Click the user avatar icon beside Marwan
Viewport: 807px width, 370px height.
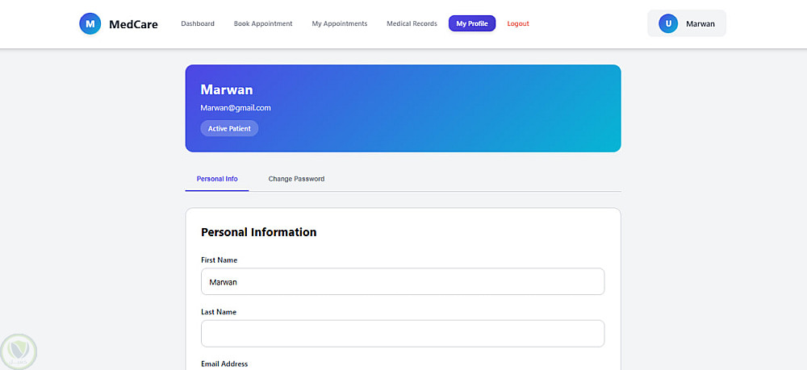tap(668, 23)
